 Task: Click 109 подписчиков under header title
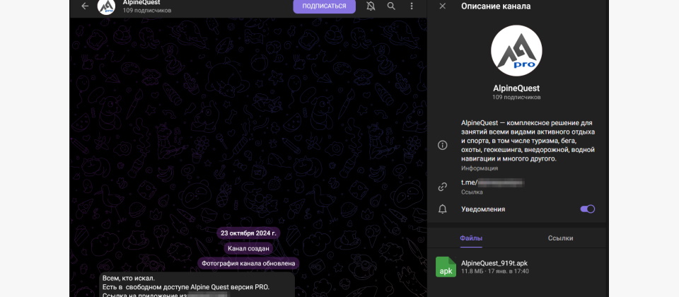(147, 11)
